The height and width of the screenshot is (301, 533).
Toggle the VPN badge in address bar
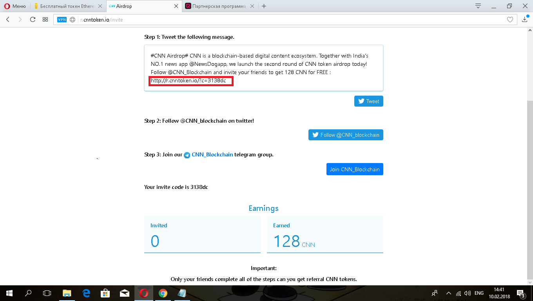[x=62, y=20]
